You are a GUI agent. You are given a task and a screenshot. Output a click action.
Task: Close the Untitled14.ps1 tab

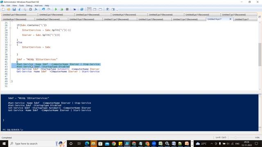tap(230, 19)
